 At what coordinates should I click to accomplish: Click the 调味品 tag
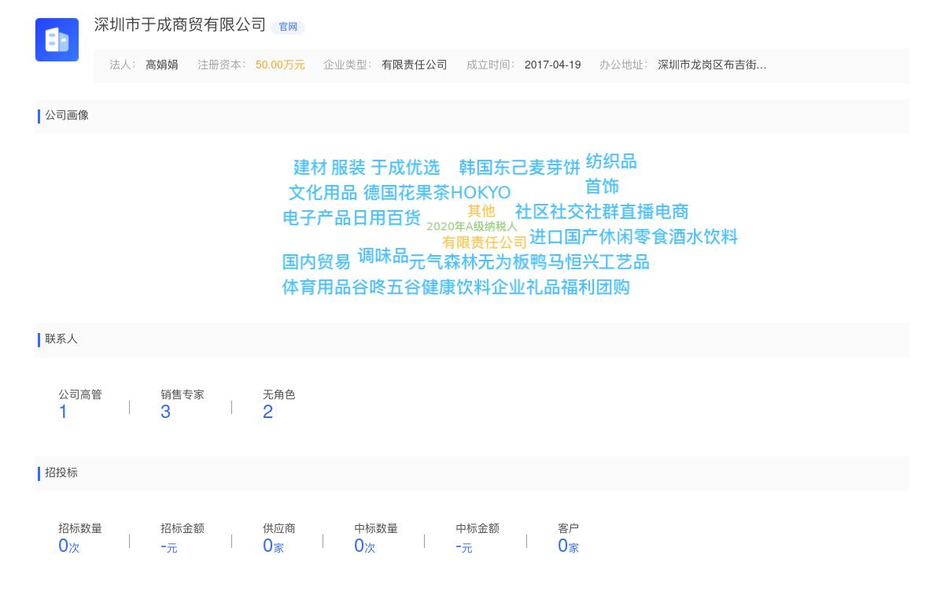coord(383,256)
